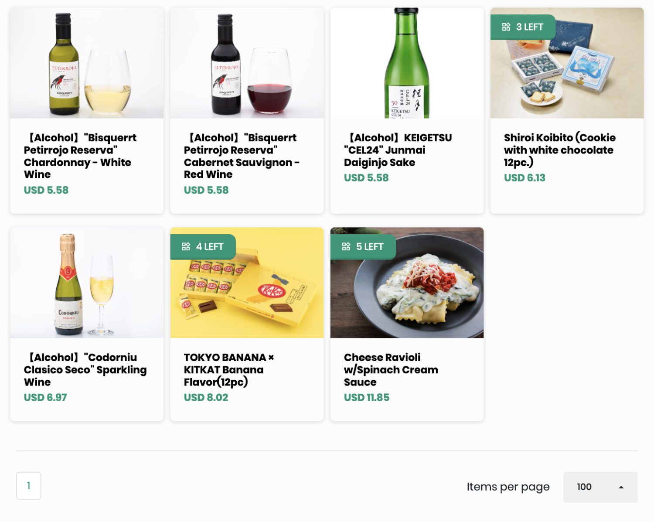Click the 5 LEFT stock badge
Image resolution: width=654 pixels, height=522 pixels.
[363, 246]
